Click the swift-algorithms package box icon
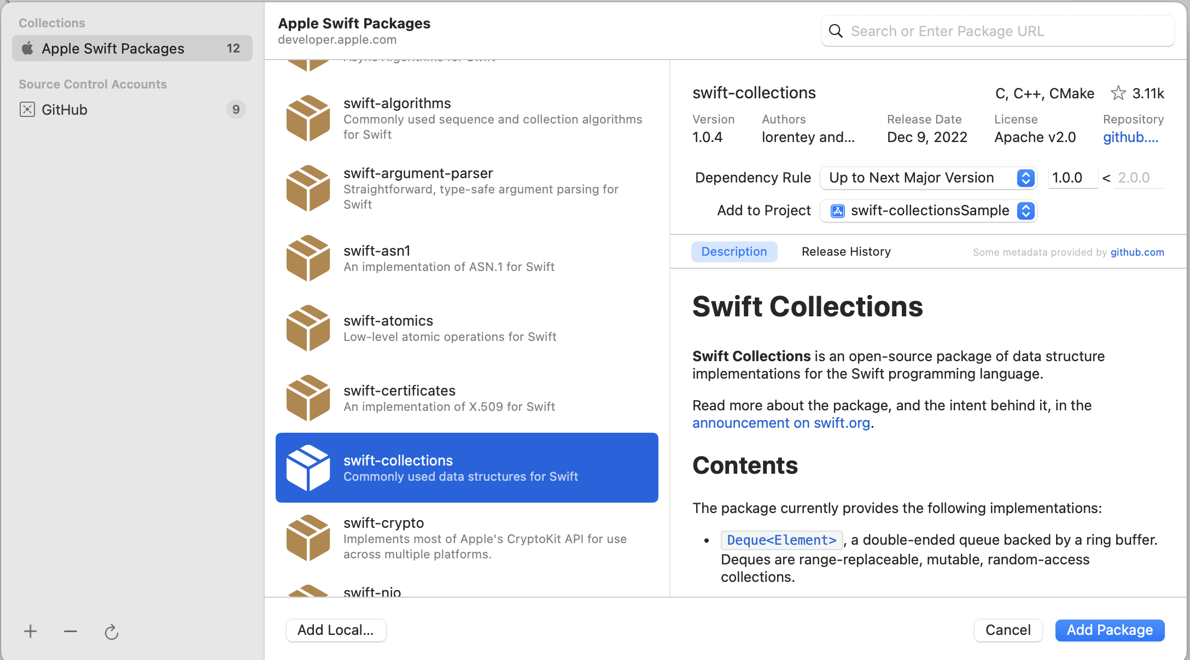 click(308, 118)
